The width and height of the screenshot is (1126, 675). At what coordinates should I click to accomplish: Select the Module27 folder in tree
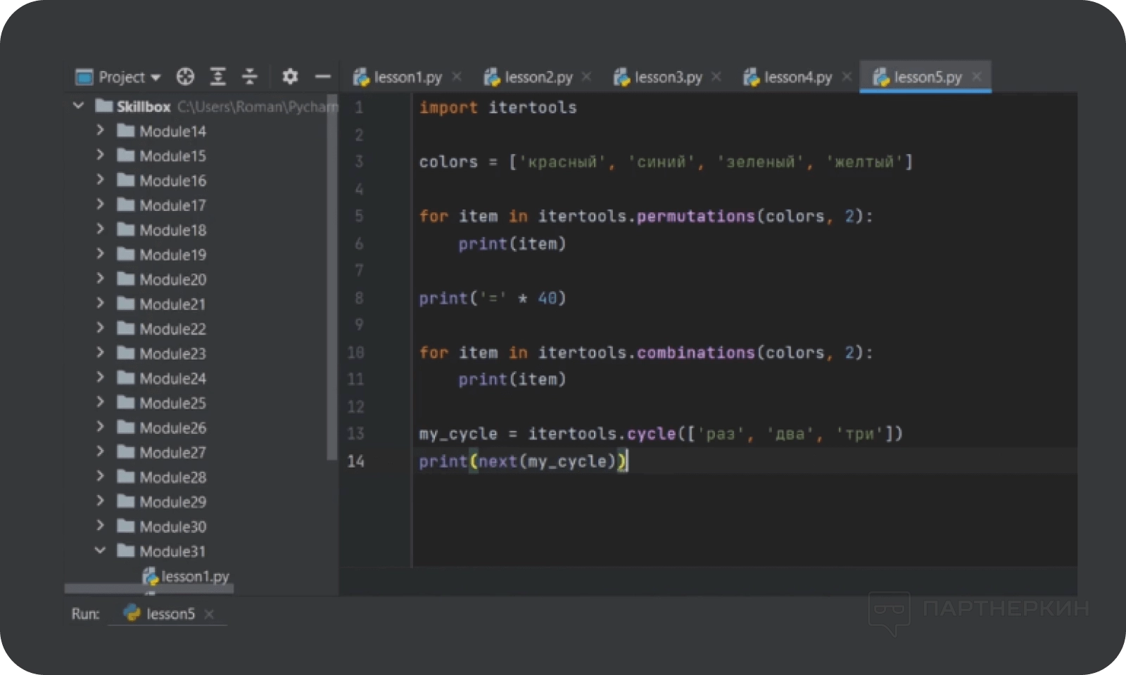pos(172,452)
